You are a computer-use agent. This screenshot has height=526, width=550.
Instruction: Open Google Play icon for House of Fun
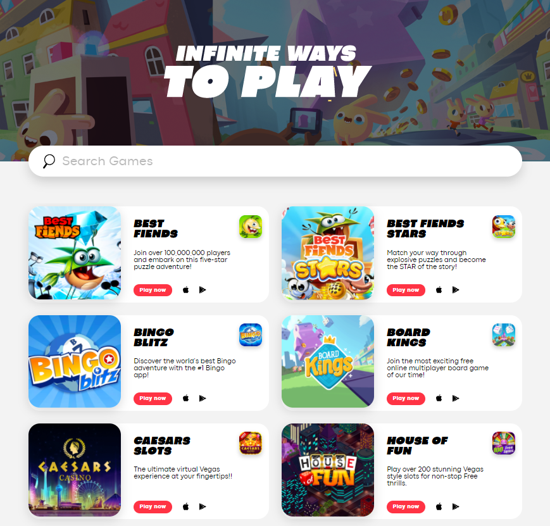(x=456, y=506)
